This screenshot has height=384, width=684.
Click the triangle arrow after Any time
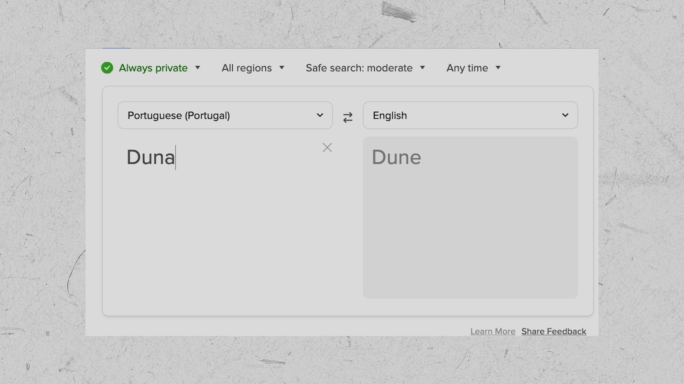(x=498, y=68)
